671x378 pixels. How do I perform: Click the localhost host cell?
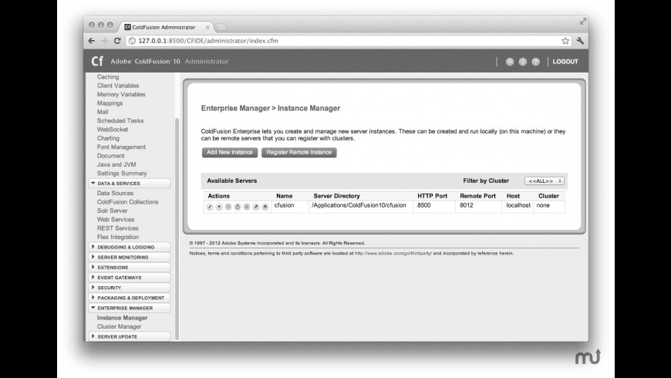(518, 205)
